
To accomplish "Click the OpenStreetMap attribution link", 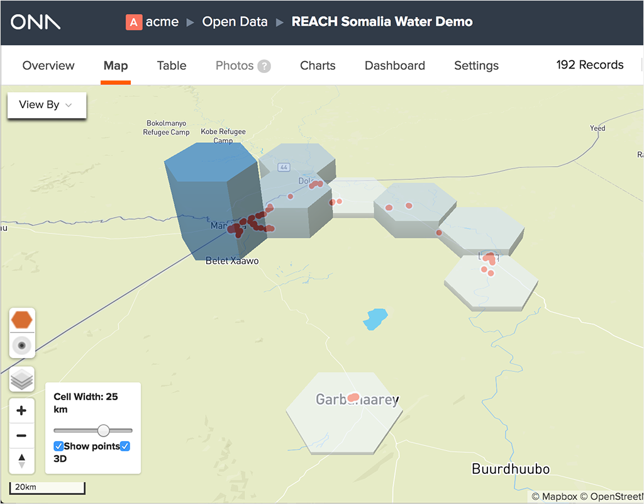I will click(x=611, y=496).
